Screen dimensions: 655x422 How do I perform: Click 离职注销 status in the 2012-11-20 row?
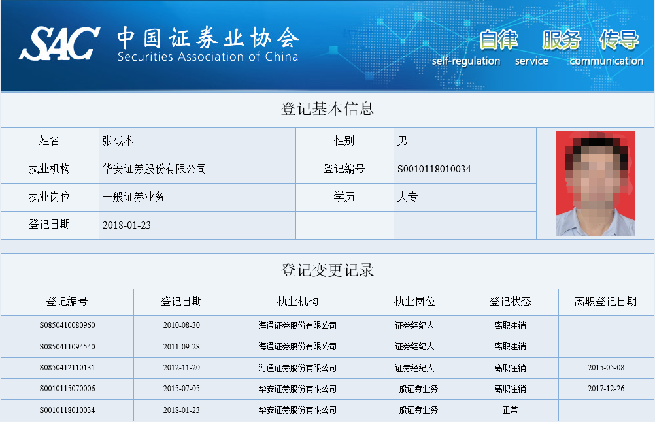pos(510,368)
